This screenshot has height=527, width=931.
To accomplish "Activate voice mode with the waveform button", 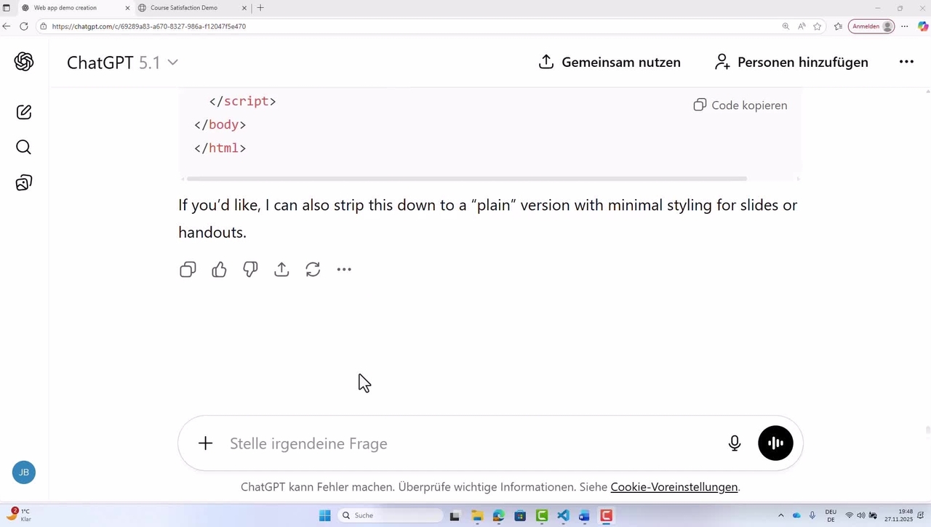I will click(x=775, y=443).
